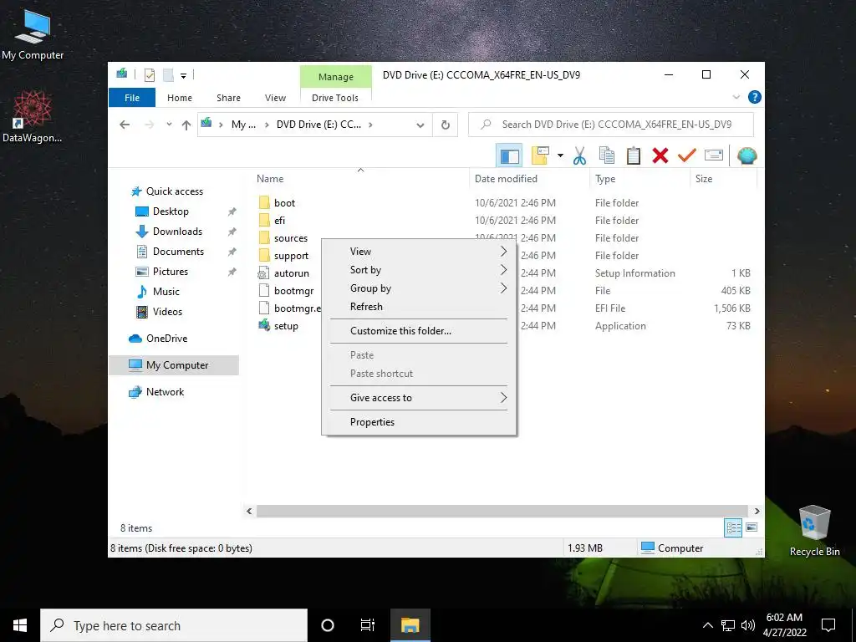Viewport: 856px width, 642px height.
Task: Switch to the View ribbon tab
Action: tap(275, 98)
